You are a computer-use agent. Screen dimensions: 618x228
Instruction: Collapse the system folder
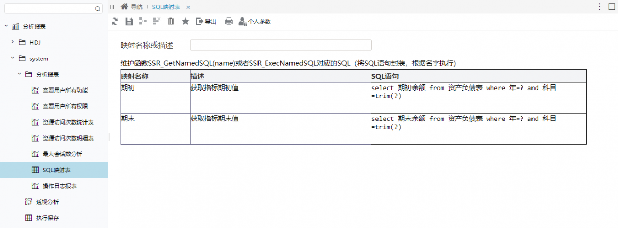click(12, 58)
